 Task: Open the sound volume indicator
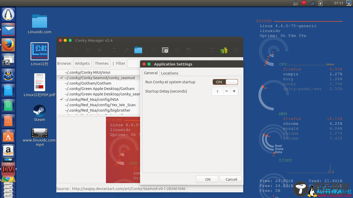(x=329, y=3)
